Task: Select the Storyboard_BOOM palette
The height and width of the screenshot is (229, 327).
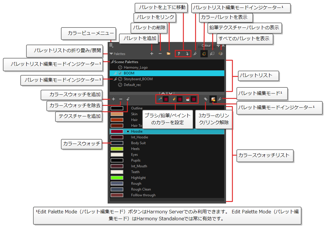Action: pos(167,79)
